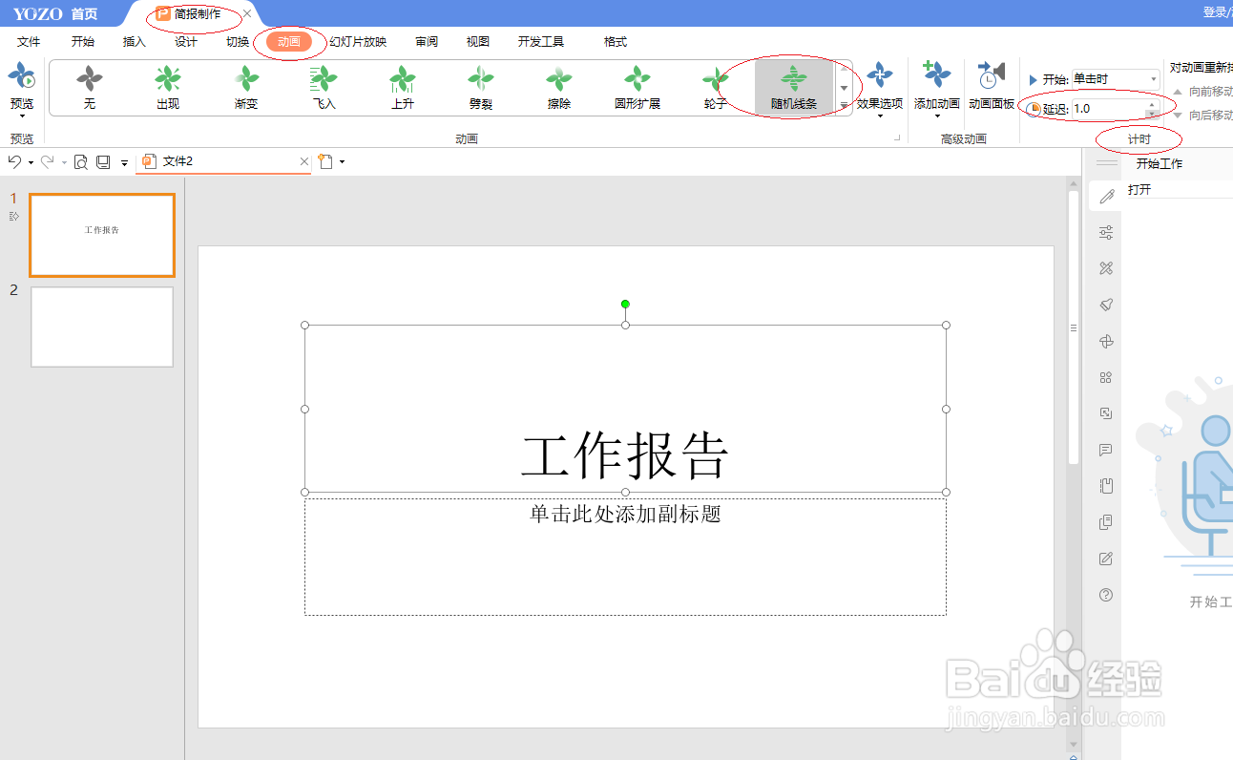Open the quick access toolbar customize dropdown
The height and width of the screenshot is (760, 1233).
point(124,163)
